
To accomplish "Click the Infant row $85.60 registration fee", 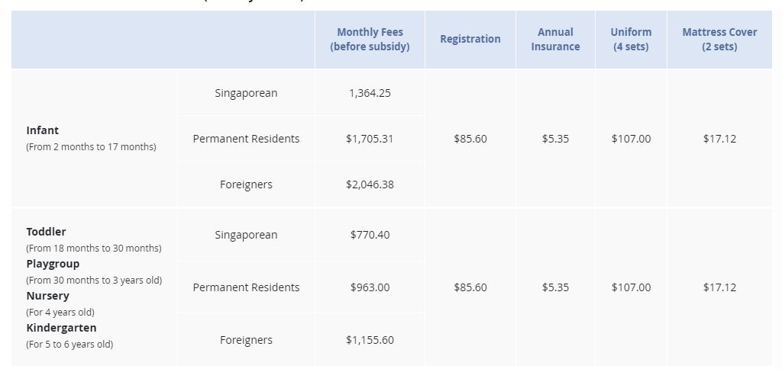I will 470,139.
